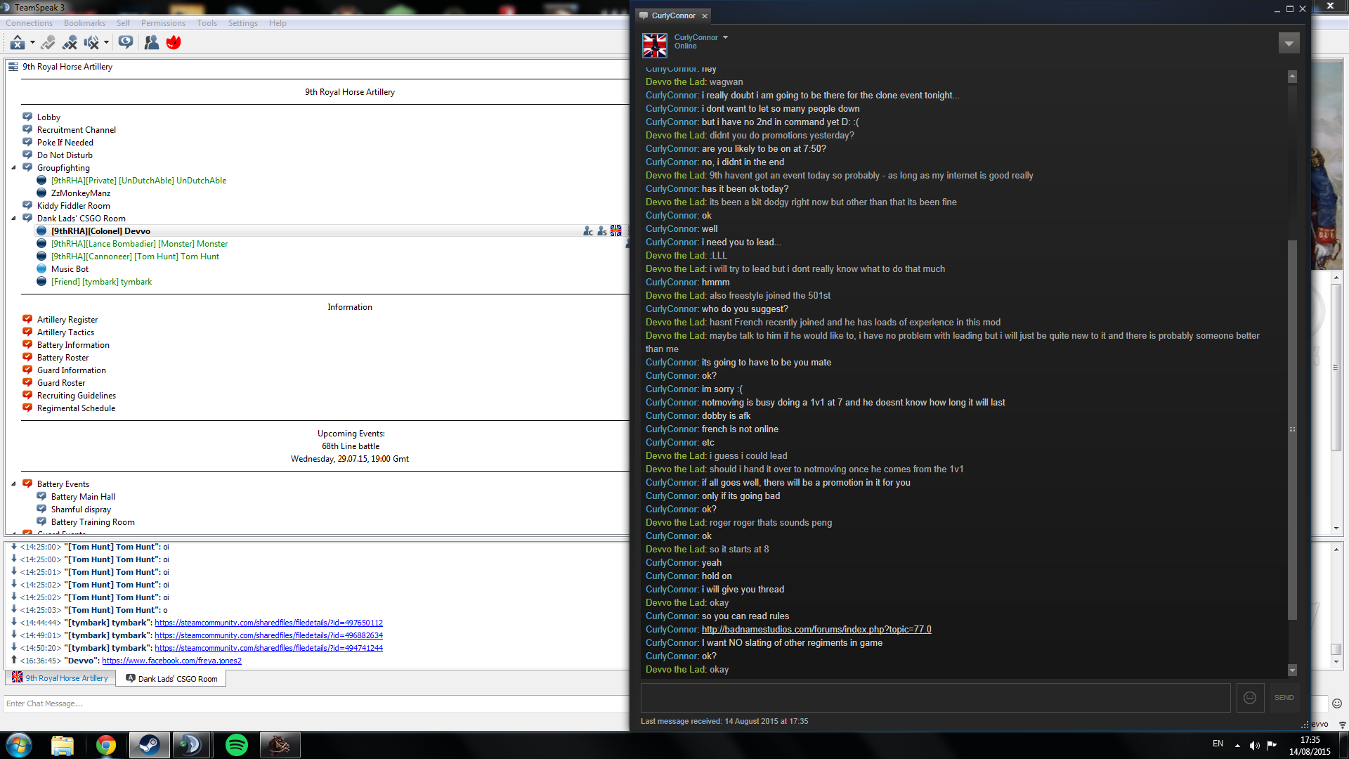This screenshot has height=759, width=1349.
Task: Click the red flame toolbar icon
Action: (x=174, y=43)
